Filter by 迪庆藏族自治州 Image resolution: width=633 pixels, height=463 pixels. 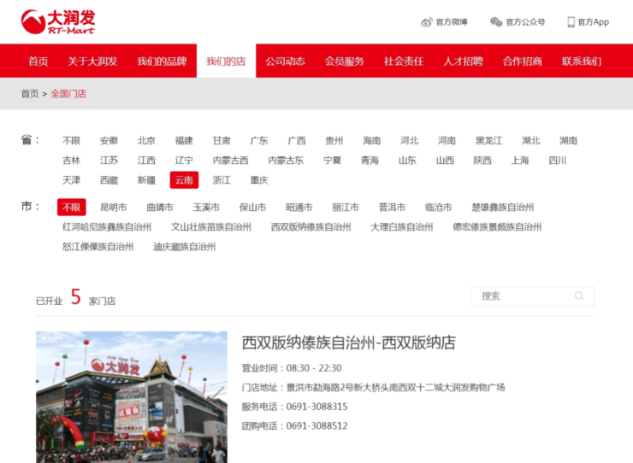185,247
